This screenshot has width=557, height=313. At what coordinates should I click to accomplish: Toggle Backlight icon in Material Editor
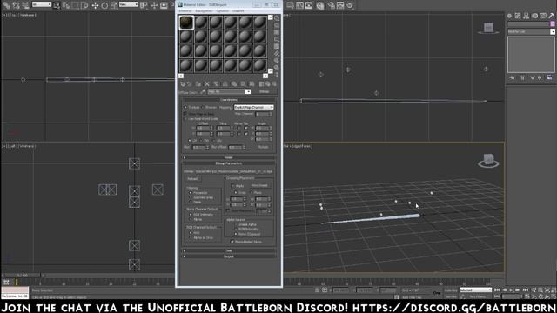click(x=277, y=25)
